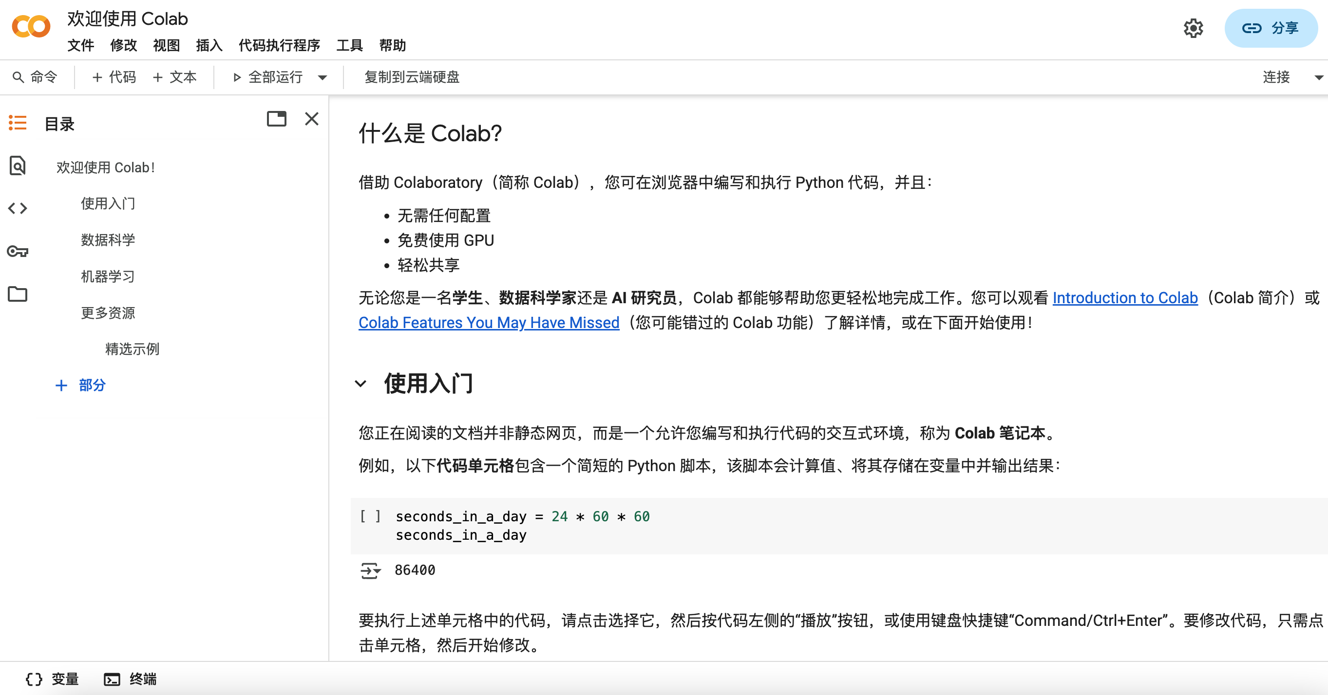Close the 目录 sidebar panel

coord(311,119)
